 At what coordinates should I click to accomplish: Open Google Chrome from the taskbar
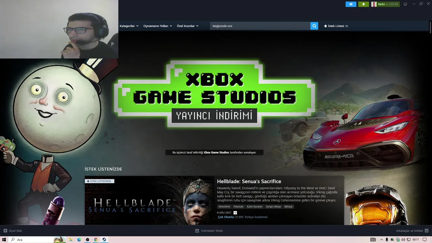(x=96, y=240)
